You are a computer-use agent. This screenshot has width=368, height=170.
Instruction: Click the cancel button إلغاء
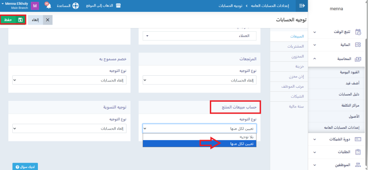click(40, 20)
